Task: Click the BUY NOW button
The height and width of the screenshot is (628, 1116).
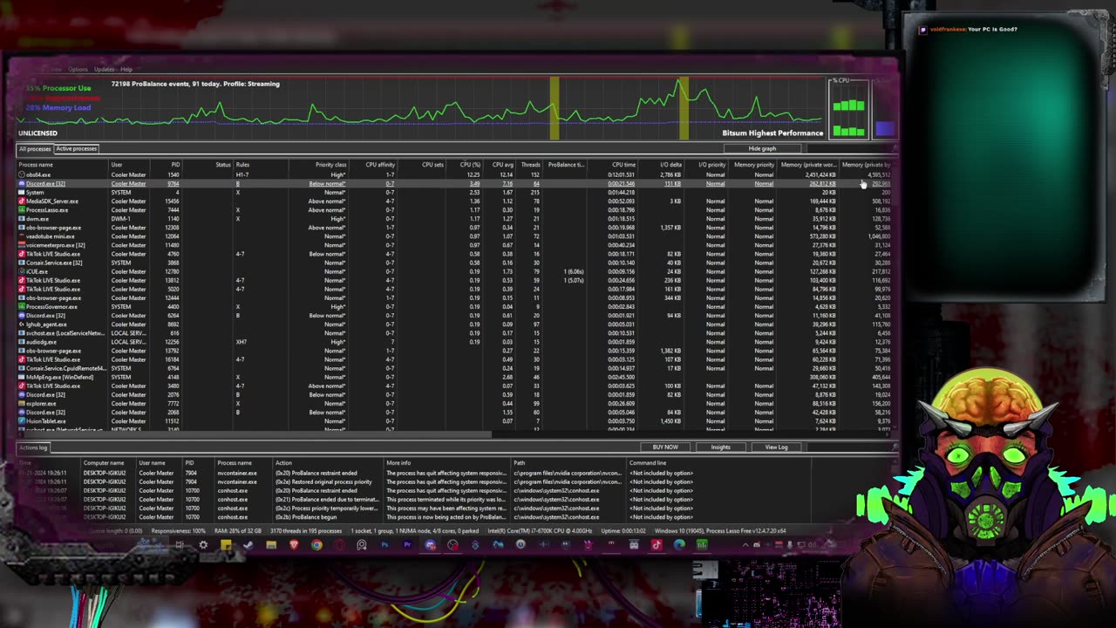Action: click(665, 447)
